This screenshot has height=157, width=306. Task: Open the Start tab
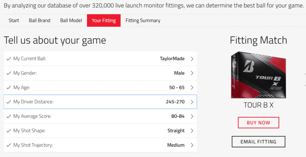14,21
